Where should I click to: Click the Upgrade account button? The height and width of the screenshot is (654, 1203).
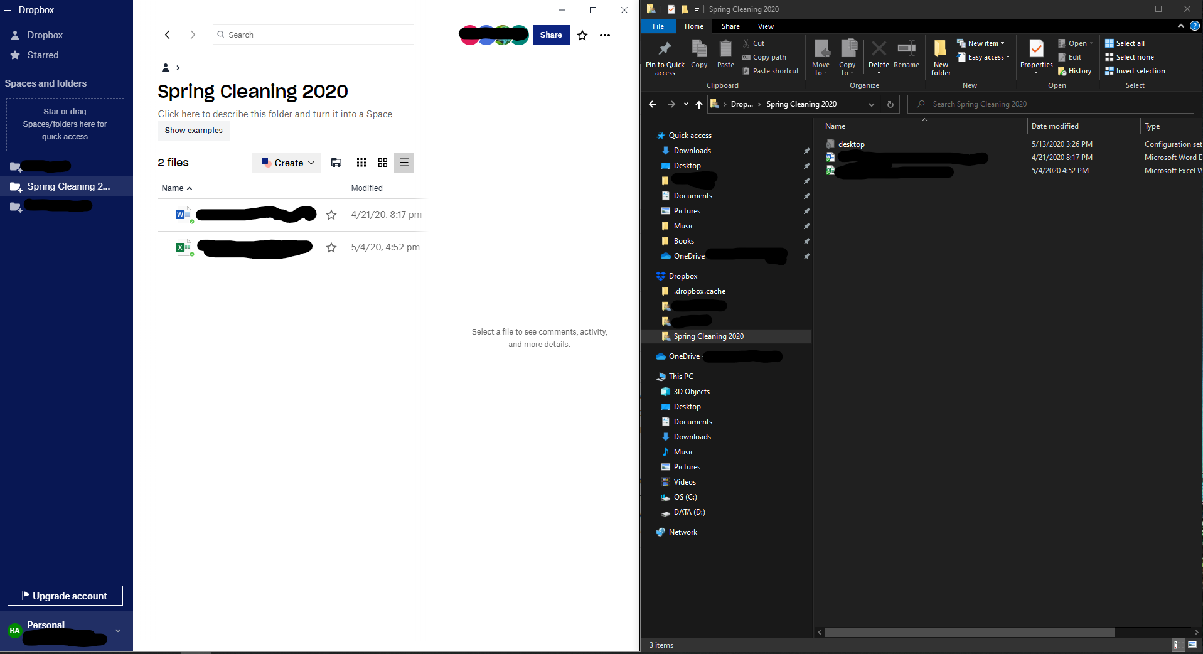(65, 595)
